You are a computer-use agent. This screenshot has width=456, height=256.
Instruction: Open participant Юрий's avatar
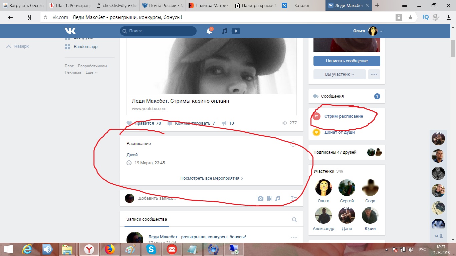(370, 215)
